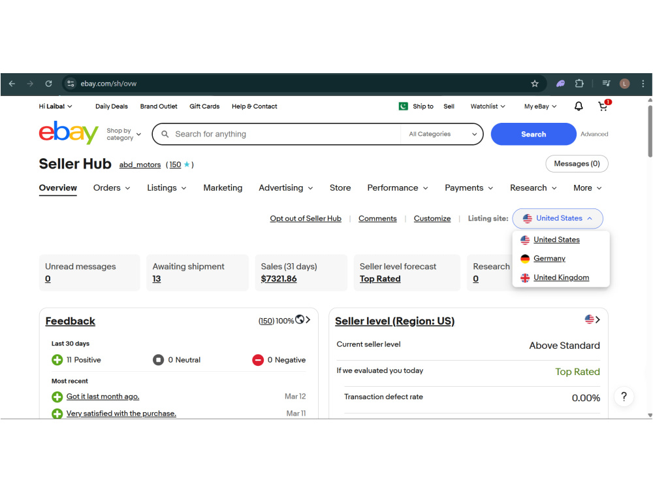
Task: Open the Chrome profile avatar
Action: (x=624, y=84)
